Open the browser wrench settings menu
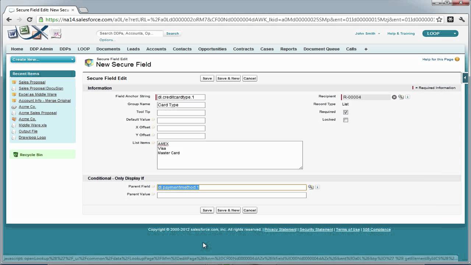Image resolution: width=471 pixels, height=265 pixels. [462, 20]
